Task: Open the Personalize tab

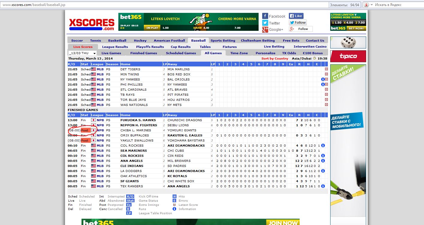Action: (x=265, y=53)
